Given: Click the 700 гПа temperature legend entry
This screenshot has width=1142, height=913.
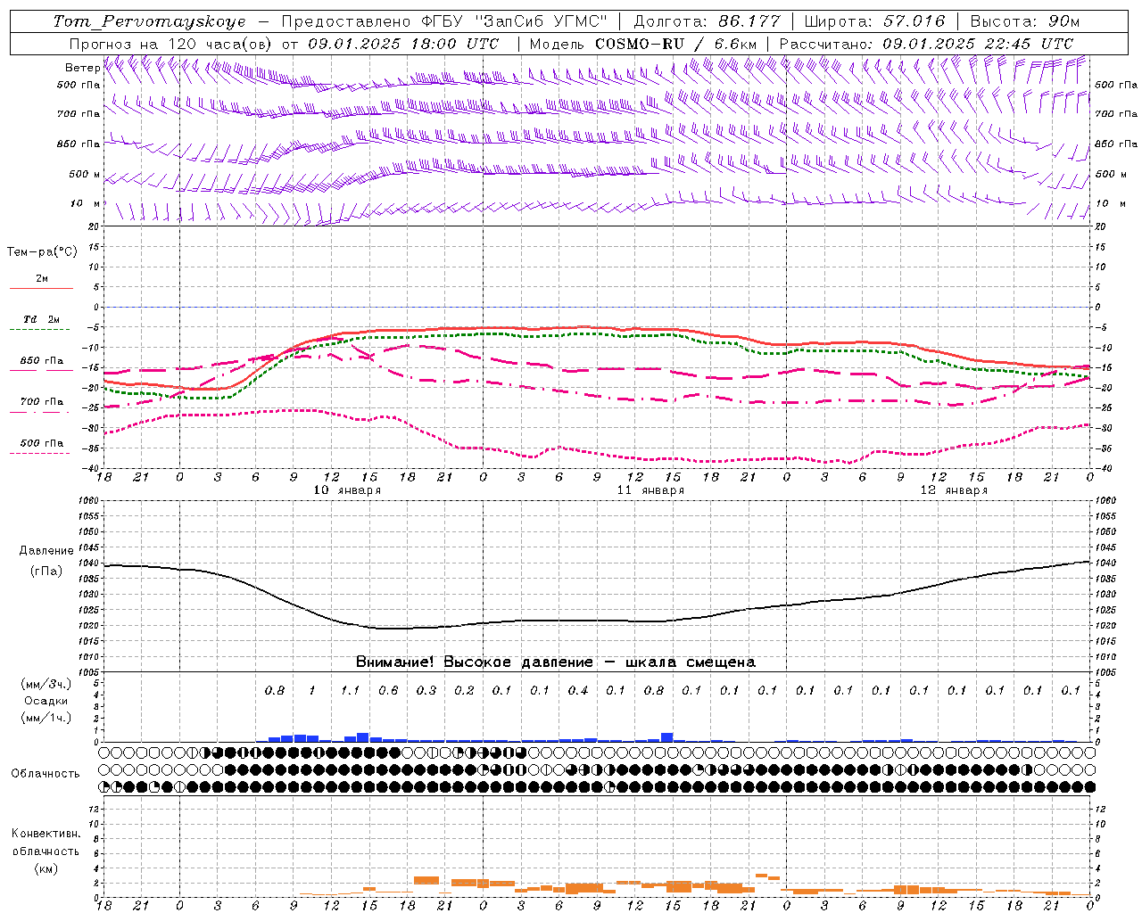Looking at the screenshot, I should pos(42,402).
